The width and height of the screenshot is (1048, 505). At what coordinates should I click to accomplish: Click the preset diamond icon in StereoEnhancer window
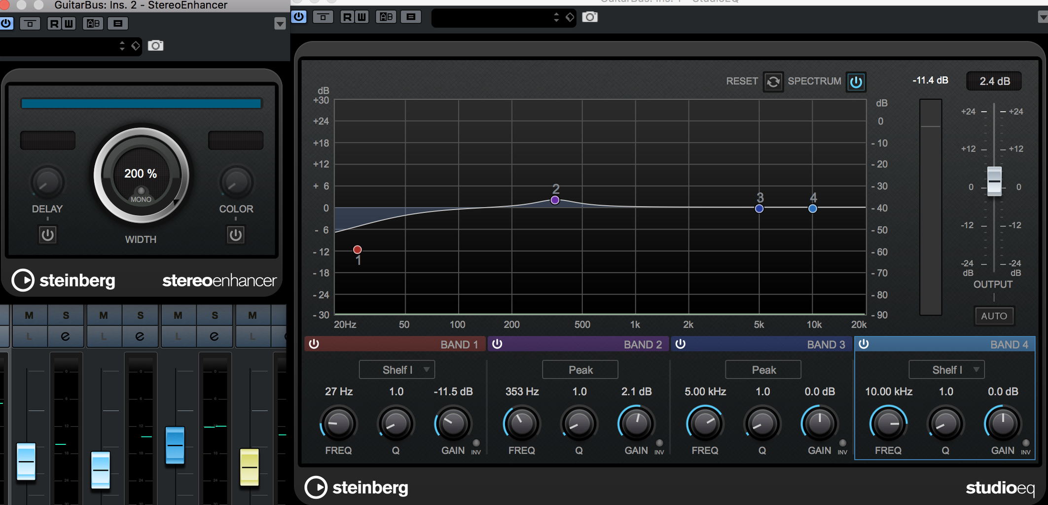tap(136, 46)
